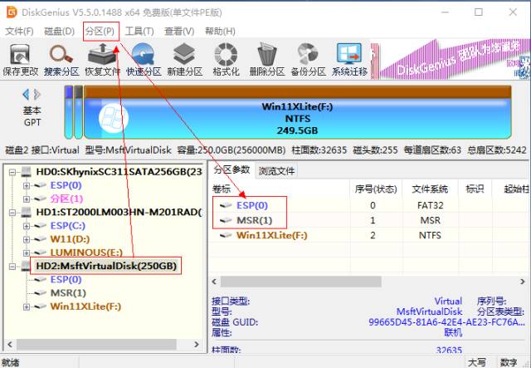Expand the LUMINOUS(E:) tree node
Viewport: 531px width, 368px height.
[27, 253]
